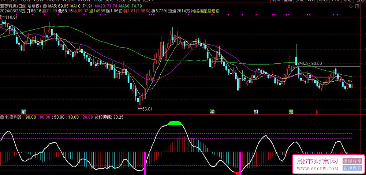Click the 56.01 low price label
Screen dimensions: 366x175
coord(147,108)
